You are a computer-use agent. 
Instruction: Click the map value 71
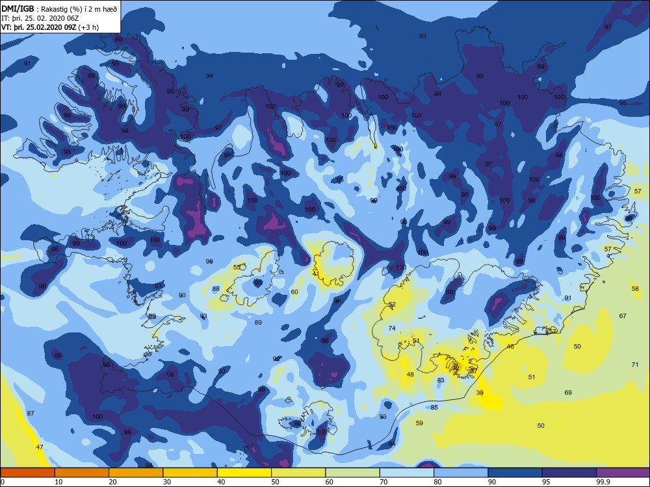(x=635, y=365)
